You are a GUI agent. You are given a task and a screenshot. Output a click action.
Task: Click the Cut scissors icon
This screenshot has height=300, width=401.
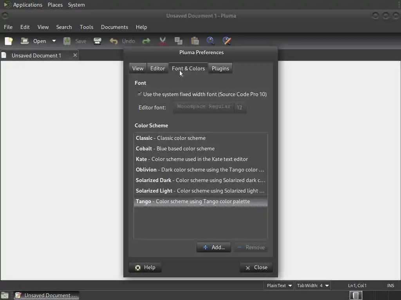(163, 41)
